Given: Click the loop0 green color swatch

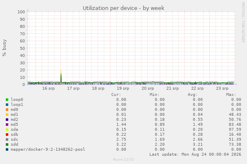Looking at the screenshot, I should pos(7,100).
